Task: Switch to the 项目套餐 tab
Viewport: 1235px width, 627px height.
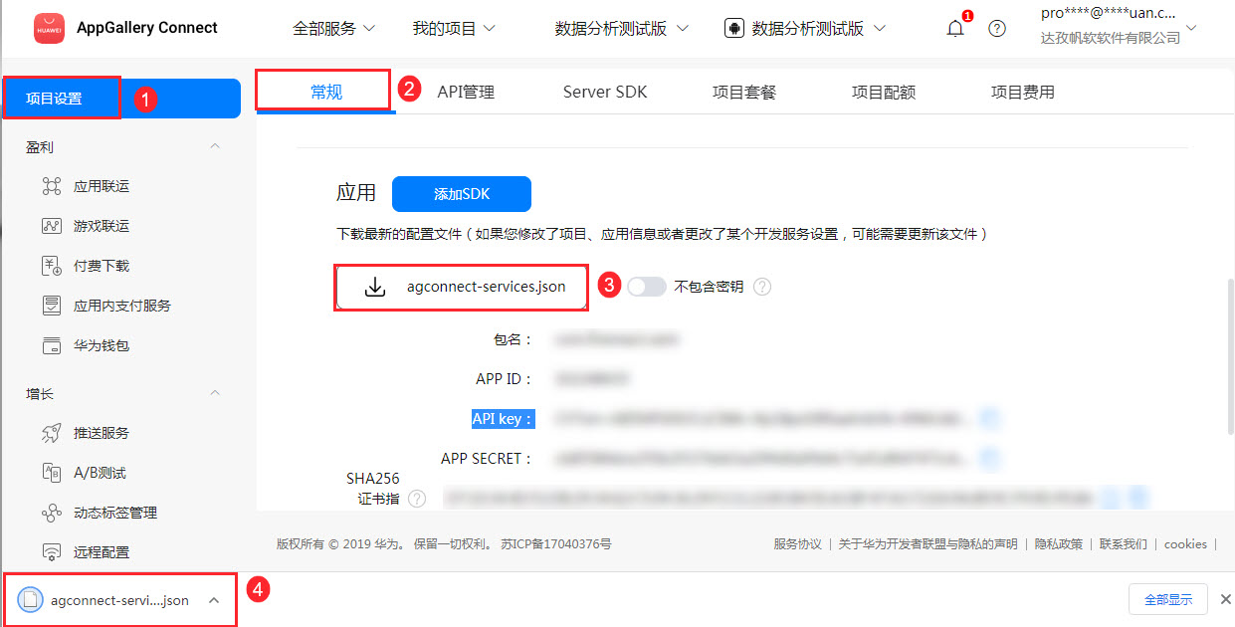Action: click(x=744, y=92)
